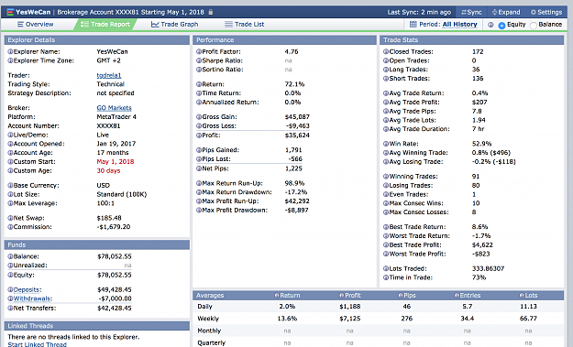Click info icon next to Account Opened
Viewport: 573px width, 347px height.
(10, 144)
